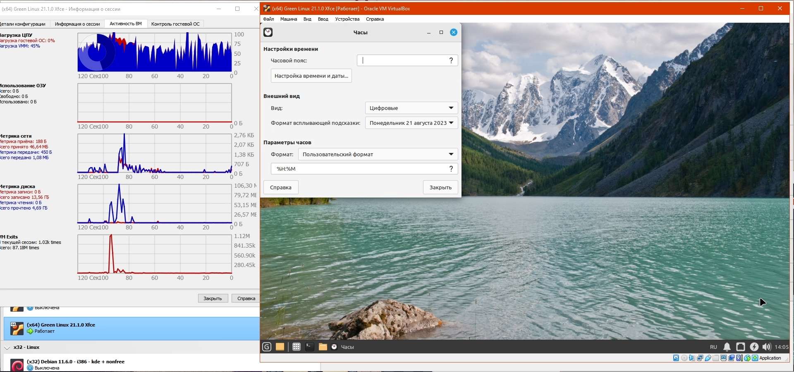The width and height of the screenshot is (794, 372).
Task: Expand the tooltip format dropdown
Action: tap(411, 123)
